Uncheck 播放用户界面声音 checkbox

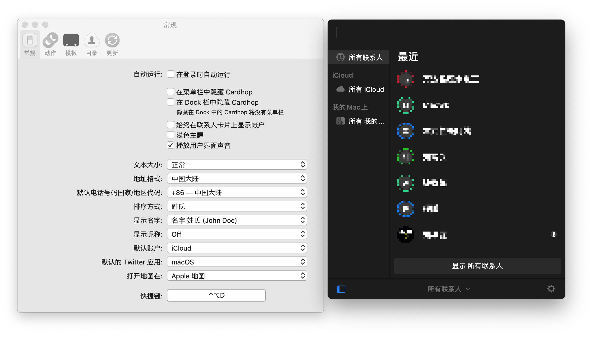[170, 145]
